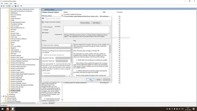Check the Every week option

(43, 73)
